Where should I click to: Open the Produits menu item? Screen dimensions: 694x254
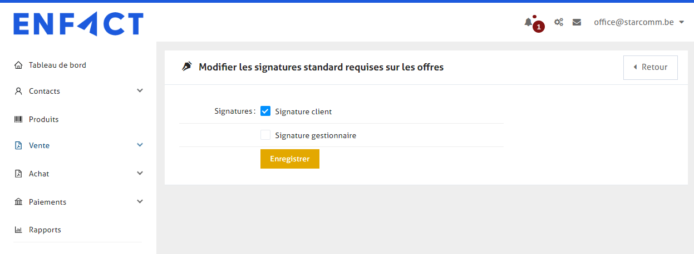click(43, 119)
